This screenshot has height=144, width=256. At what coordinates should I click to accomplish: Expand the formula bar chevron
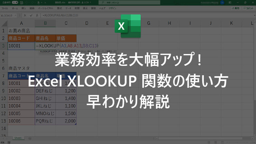pyautogui.click(x=254, y=15)
